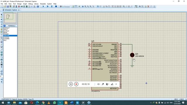
Task: Toggle the recorder webcam icon
Action: coord(107,84)
